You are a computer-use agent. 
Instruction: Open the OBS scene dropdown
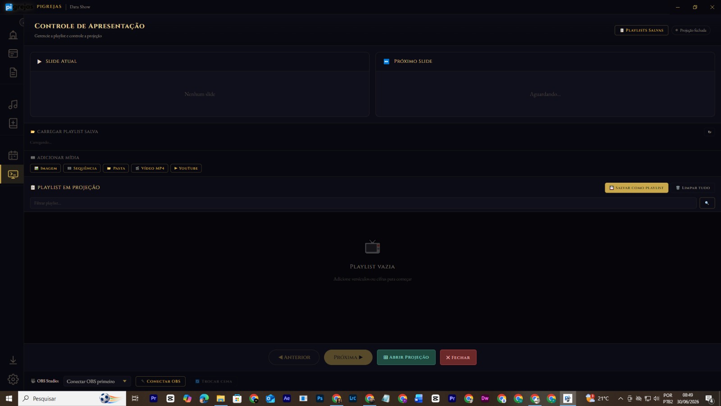click(97, 381)
